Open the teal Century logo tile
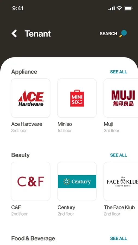 pos(77,181)
